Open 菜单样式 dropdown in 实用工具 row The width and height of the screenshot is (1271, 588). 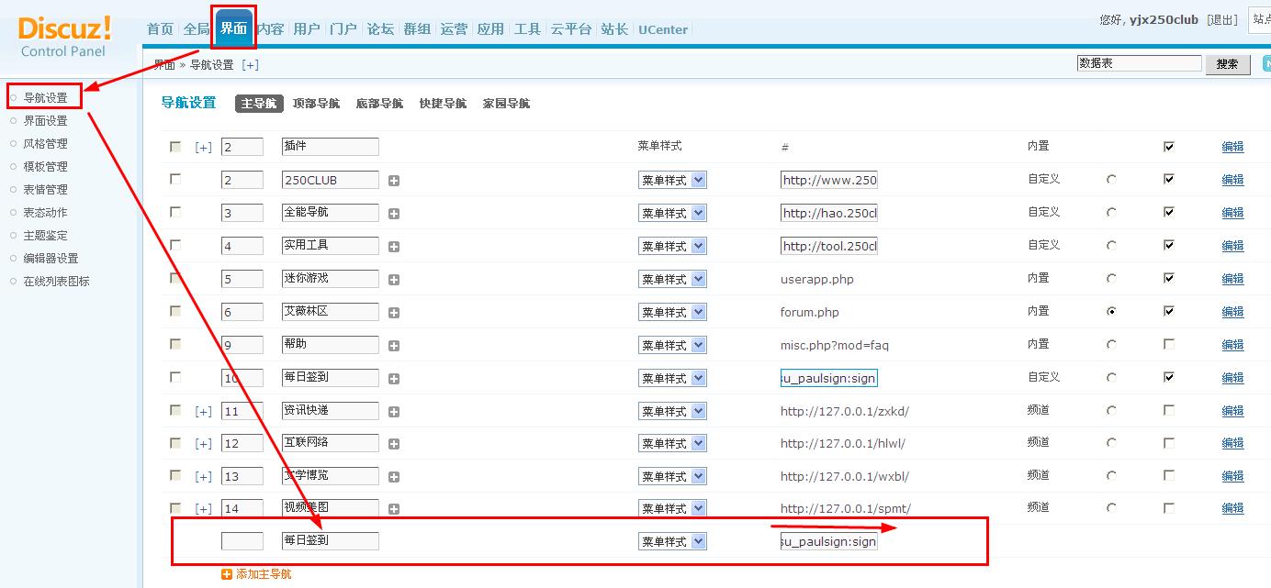pos(672,247)
